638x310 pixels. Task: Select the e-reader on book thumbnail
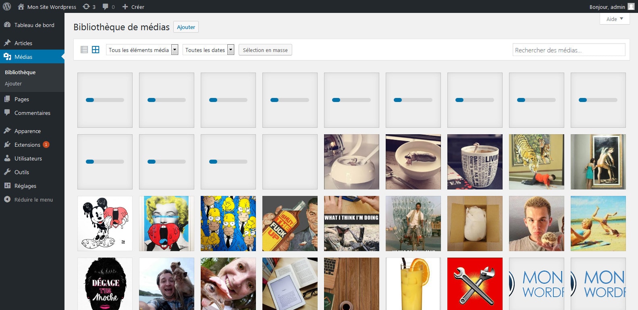click(x=290, y=284)
